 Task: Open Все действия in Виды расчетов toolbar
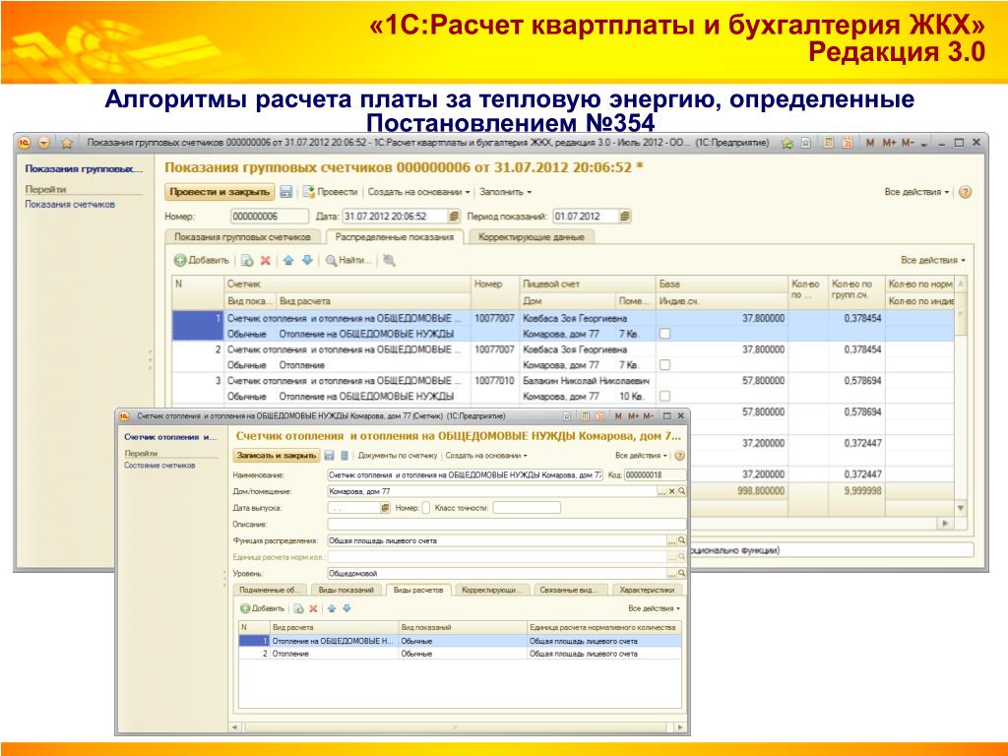pos(654,608)
